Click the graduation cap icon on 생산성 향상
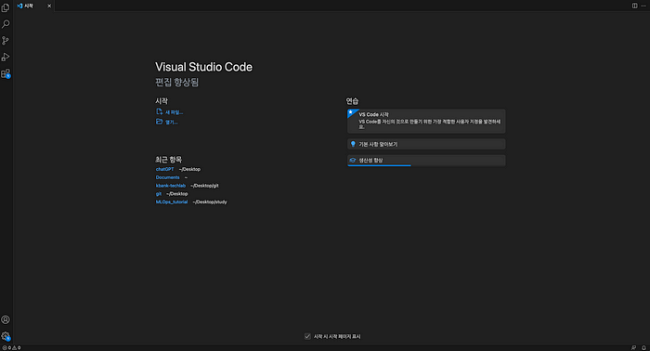 pyautogui.click(x=353, y=160)
